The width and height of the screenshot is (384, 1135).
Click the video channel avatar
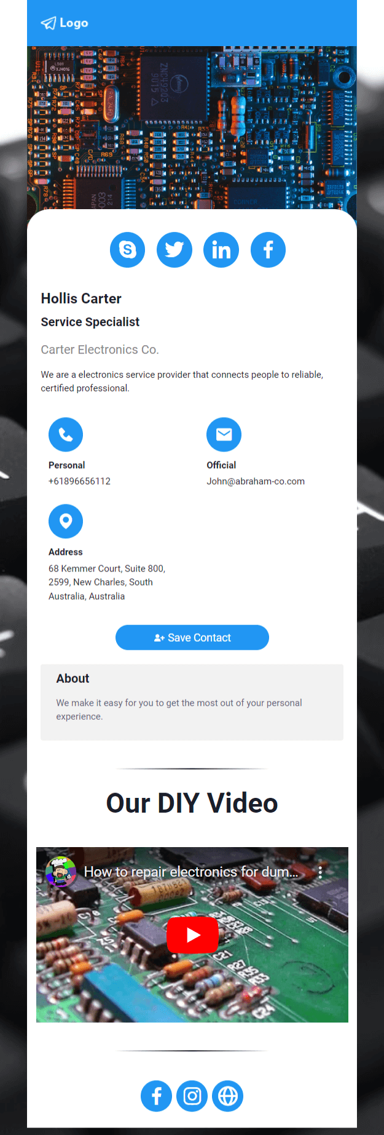pos(61,872)
